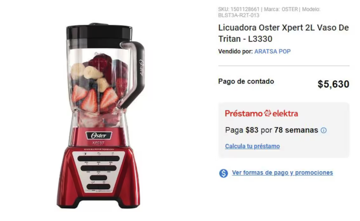Screen dimensions: 360x221
Task: Click the blue dollar sign icon
Action: click(x=223, y=173)
